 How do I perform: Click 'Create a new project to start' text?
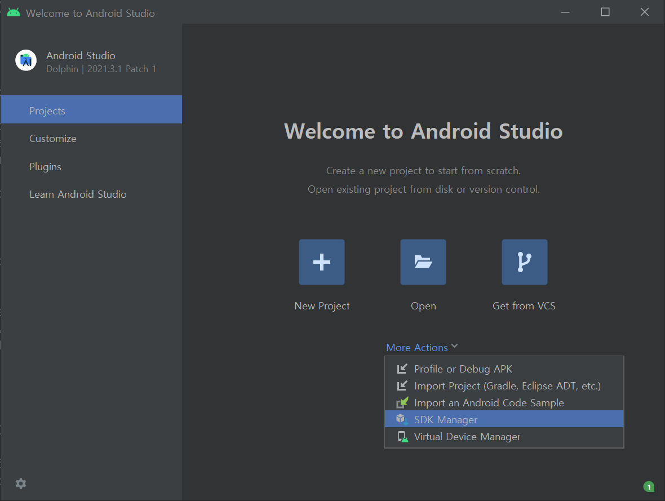pyautogui.click(x=423, y=171)
